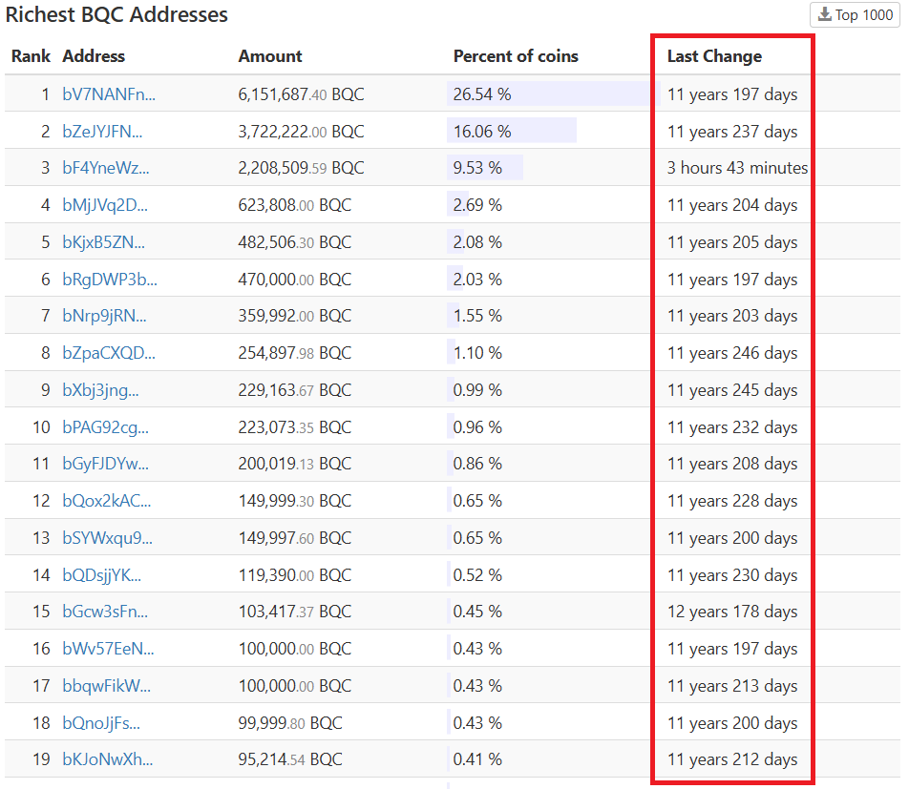Click the Top 1000 download button

click(x=855, y=15)
